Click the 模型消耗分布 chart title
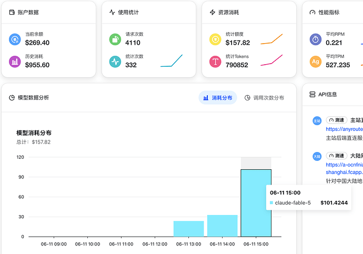This screenshot has width=363, height=254. click(x=34, y=133)
